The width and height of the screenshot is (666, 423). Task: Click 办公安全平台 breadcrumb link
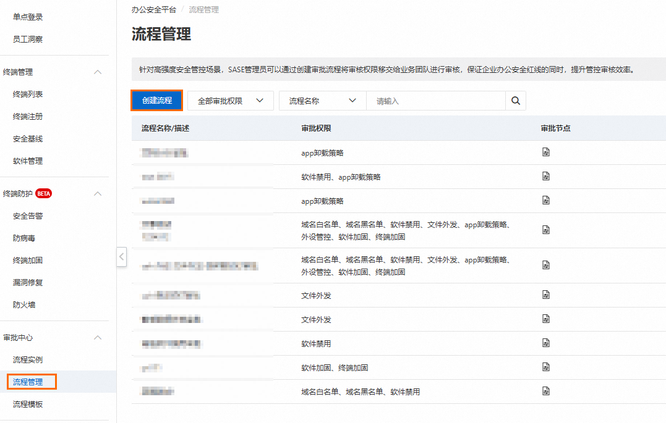[x=154, y=9]
